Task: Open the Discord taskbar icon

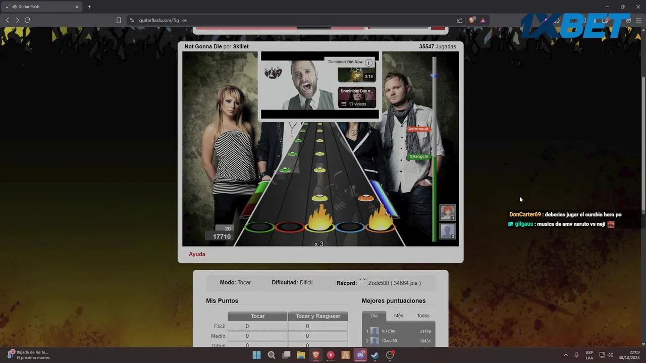Action: pyautogui.click(x=360, y=355)
